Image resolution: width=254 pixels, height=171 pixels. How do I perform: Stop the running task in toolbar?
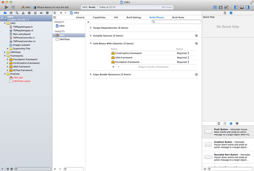(13, 7)
